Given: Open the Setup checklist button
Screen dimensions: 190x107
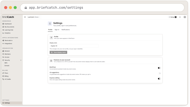Looking at the screenshot, I should [172, 17].
